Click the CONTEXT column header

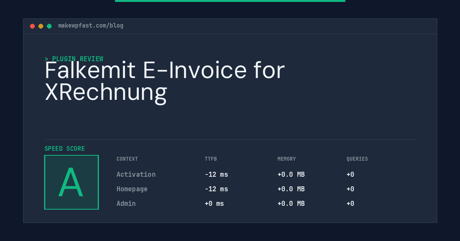point(127,159)
